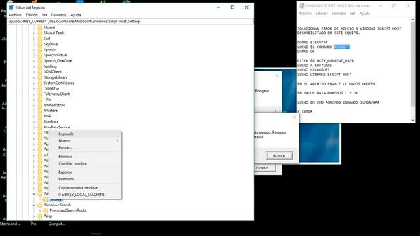420x236 pixels.
Task: Click the Unified Store key name
Action: click(54, 105)
